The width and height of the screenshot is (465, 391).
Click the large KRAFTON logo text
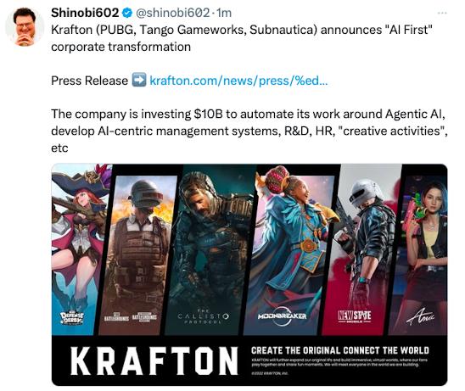tap(154, 360)
